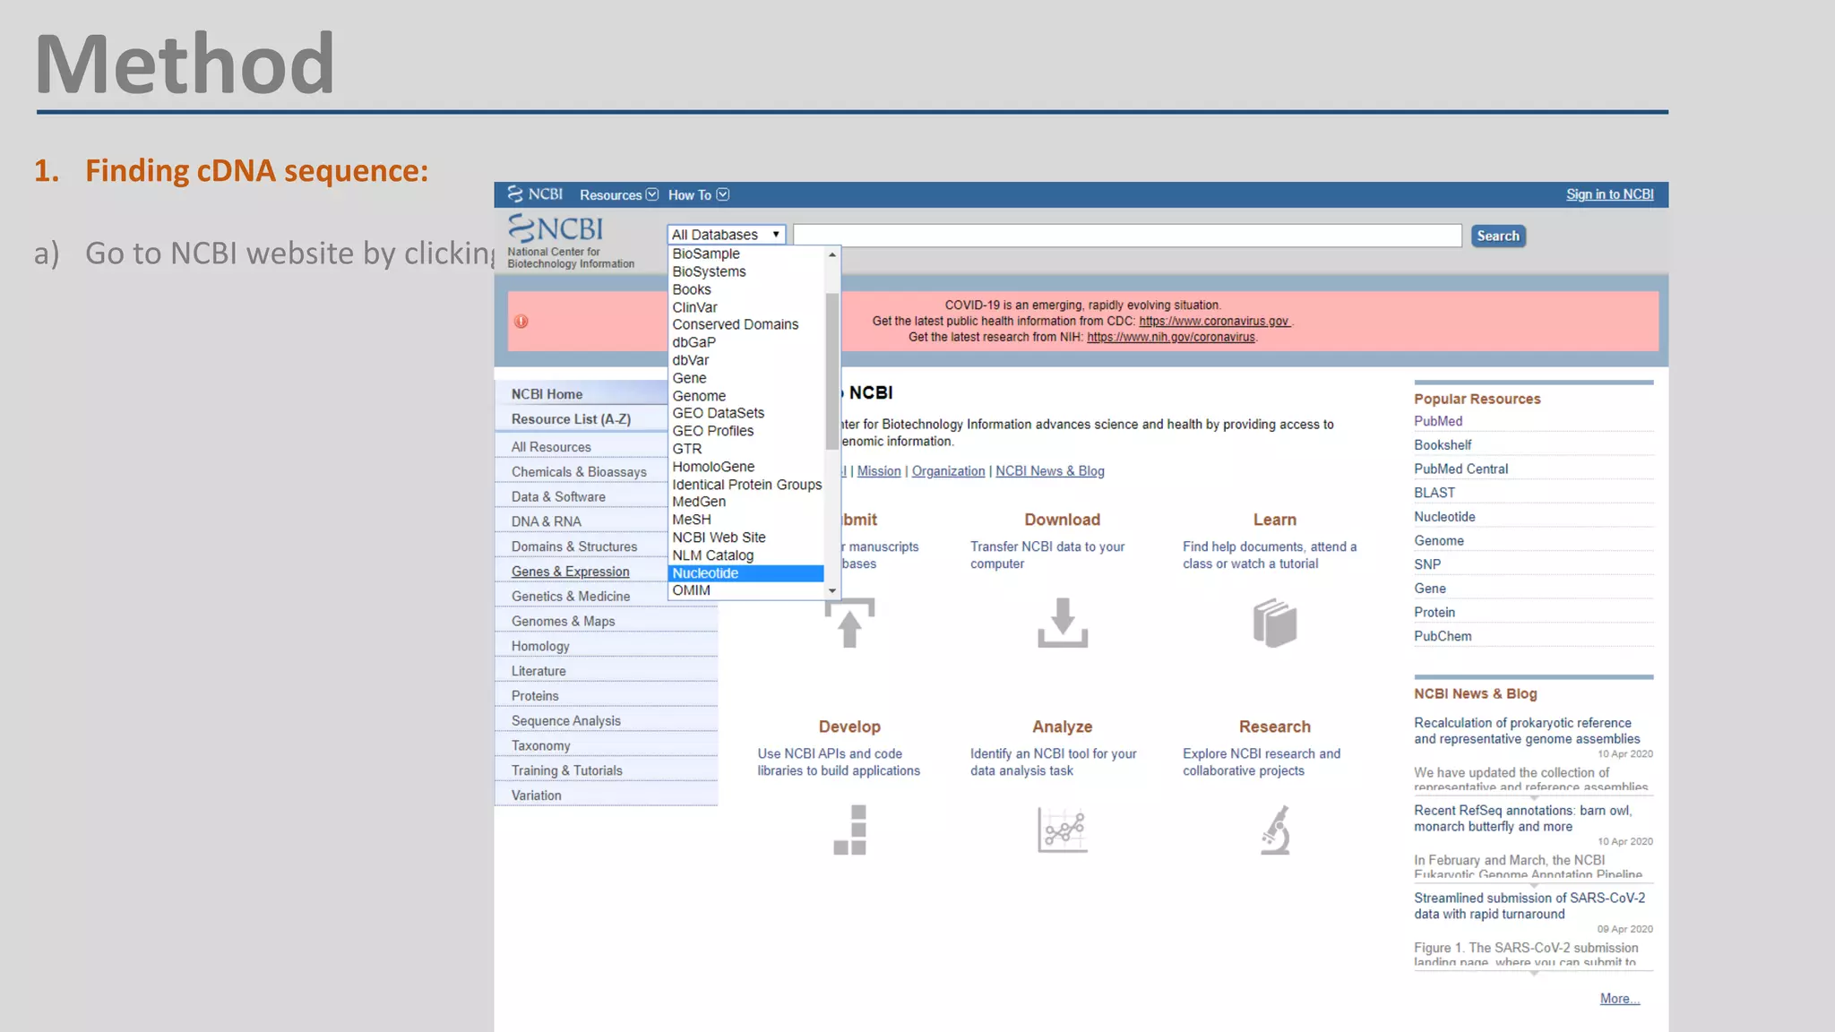This screenshot has width=1835, height=1032.
Task: Click the red alert icon in COVID banner
Action: (x=521, y=322)
